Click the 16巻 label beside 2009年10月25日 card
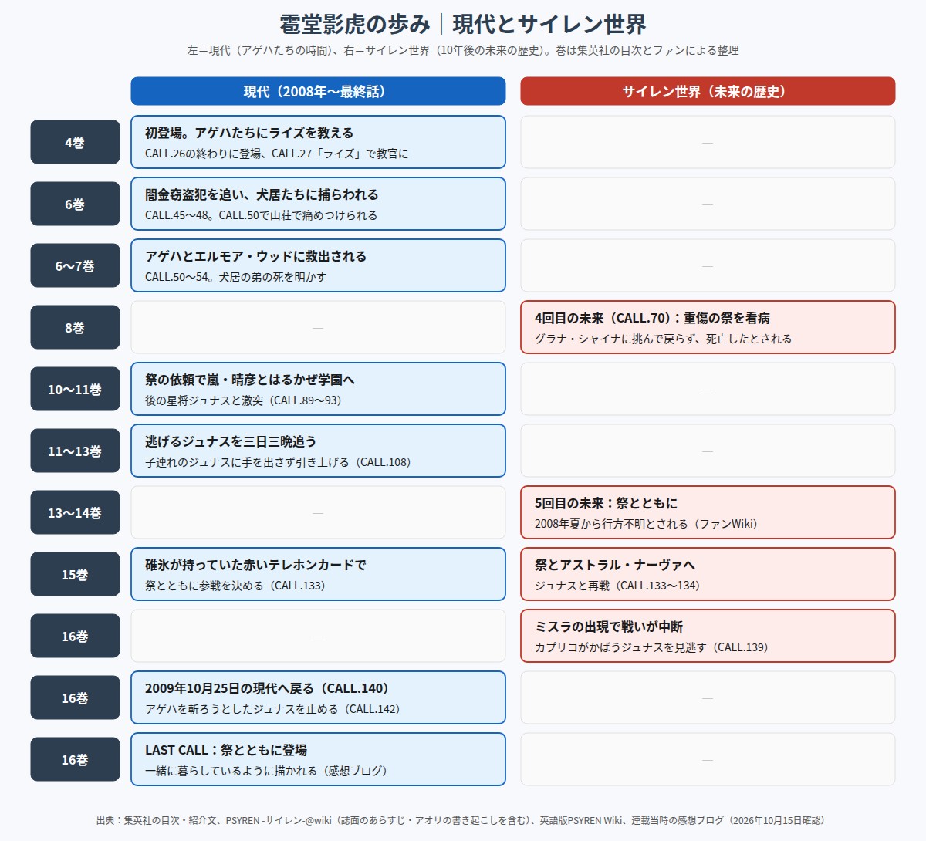The height and width of the screenshot is (841, 926). 75,697
